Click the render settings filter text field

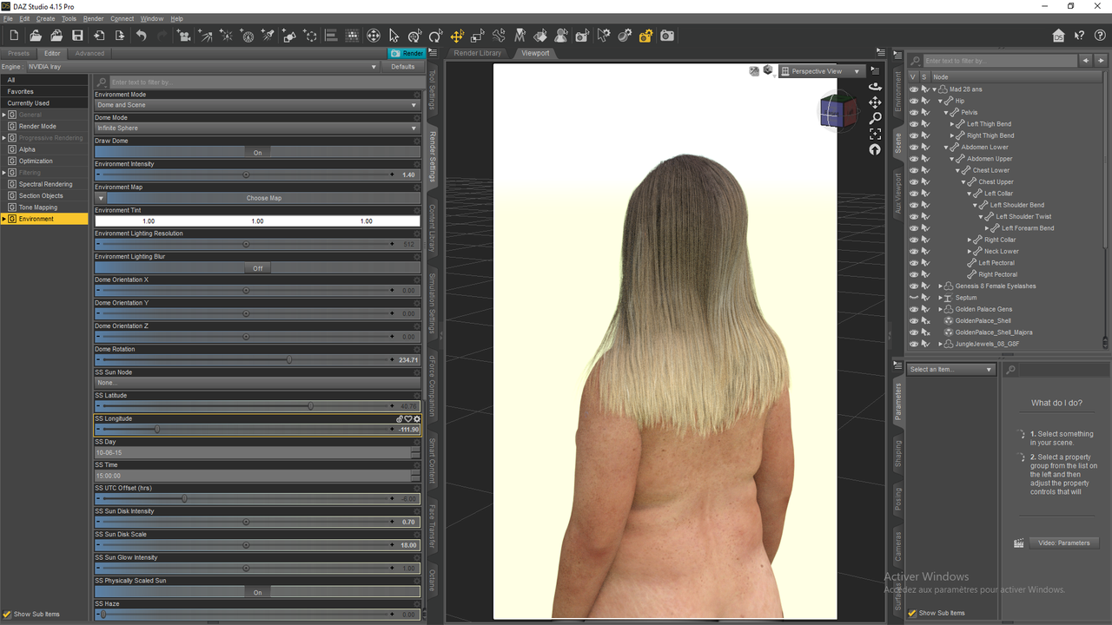tap(264, 82)
